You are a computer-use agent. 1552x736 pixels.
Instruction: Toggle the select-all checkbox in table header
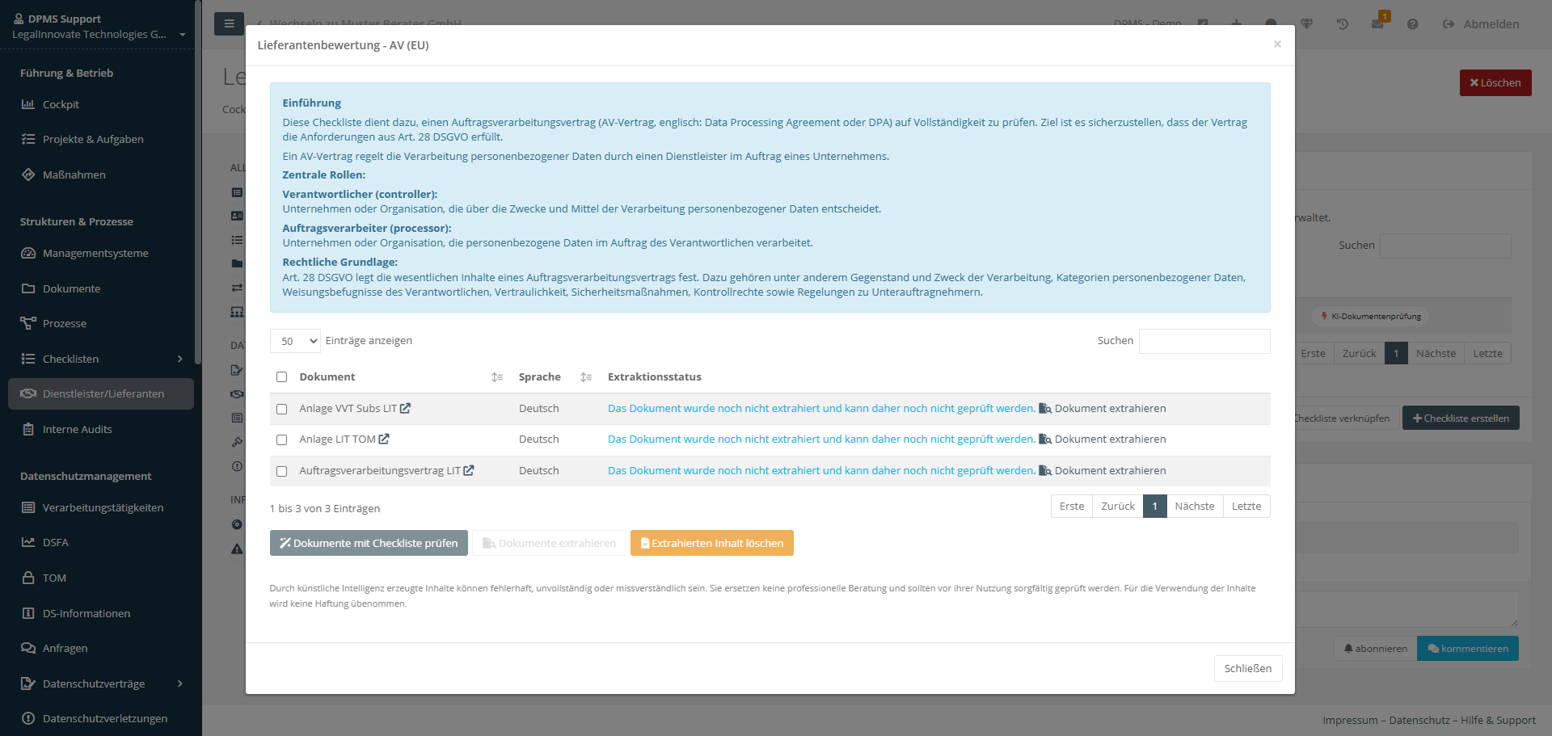282,377
